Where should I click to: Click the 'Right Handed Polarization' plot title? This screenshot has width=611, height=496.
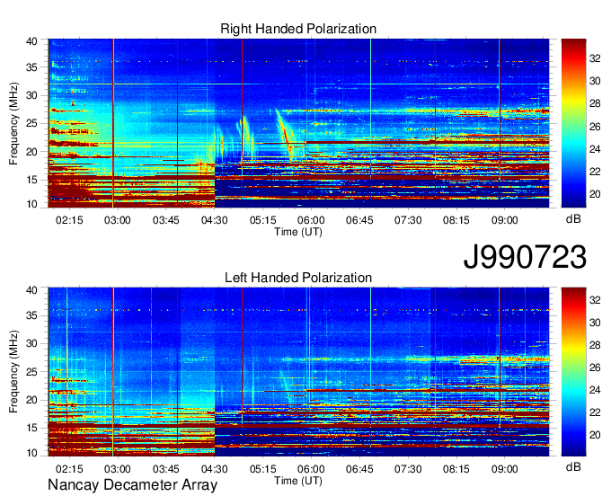298,29
